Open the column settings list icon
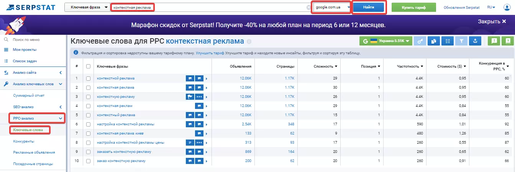Screen dimensions: 515x172 pyautogui.click(x=447, y=41)
